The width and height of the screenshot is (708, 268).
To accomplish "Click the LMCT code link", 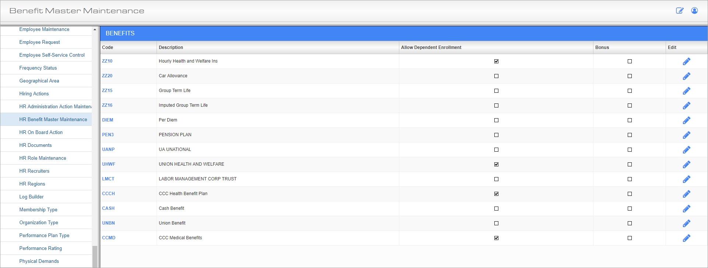I will pos(108,179).
